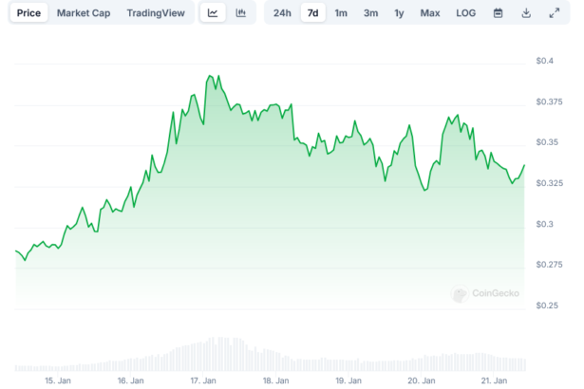Screen dimensions: 584x389
Task: Click the CoinGecko watermark logo
Action: pos(484,294)
